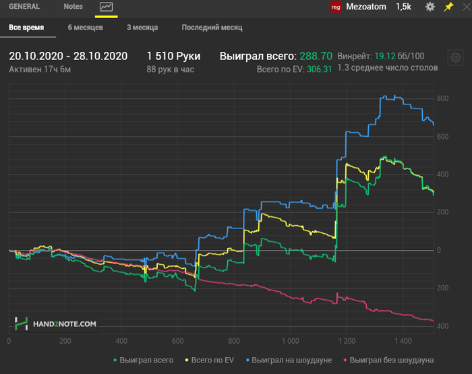Select the Все время period tab
472x374 pixels.
(x=26, y=28)
